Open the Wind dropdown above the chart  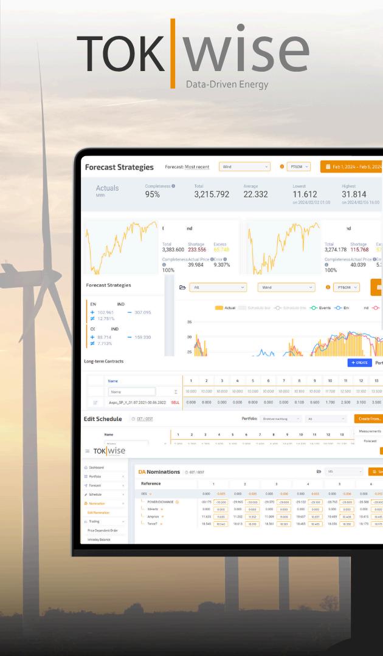tap(286, 287)
